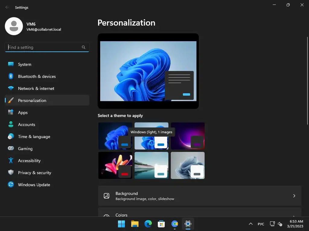Screen dimensions: 309x231
Task: Open the clock and date panel
Action: (x=295, y=224)
